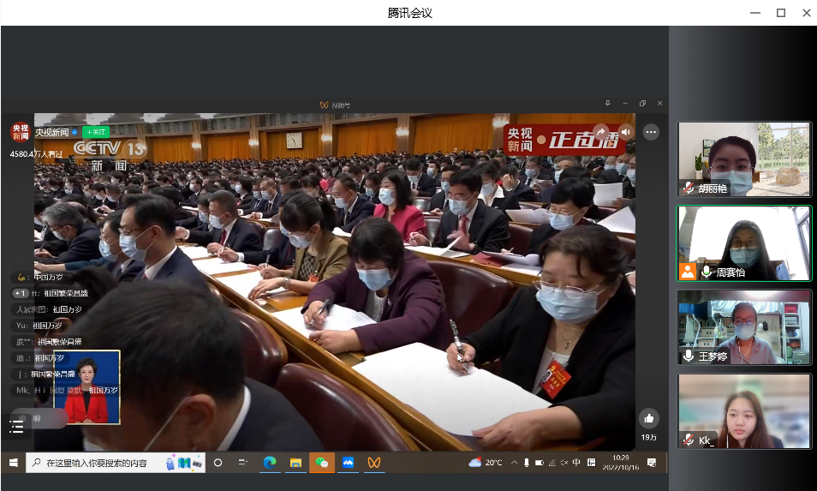This screenshot has width=817, height=491.
Task: Open Windows Start menu
Action: click(x=13, y=462)
